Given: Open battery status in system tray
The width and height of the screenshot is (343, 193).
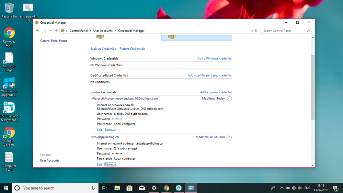Looking at the screenshot, I should [x=288, y=188].
